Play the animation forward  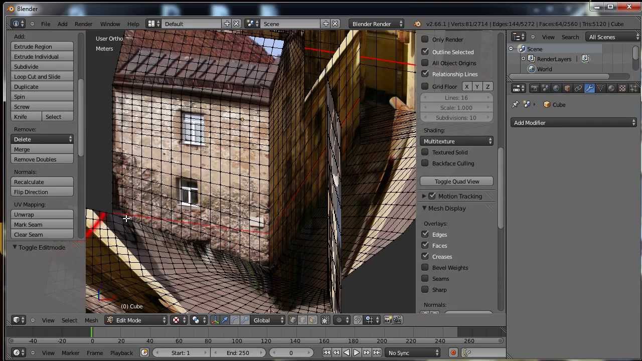[356, 353]
